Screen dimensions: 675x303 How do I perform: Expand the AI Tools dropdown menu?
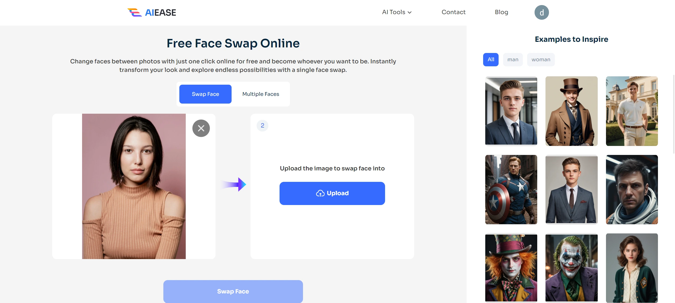(x=397, y=12)
